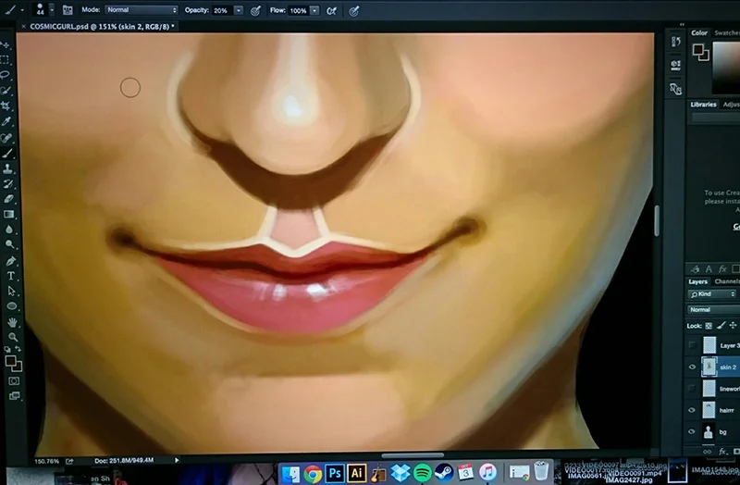740x485 pixels.
Task: Open the Properties panel icon
Action: [x=675, y=65]
